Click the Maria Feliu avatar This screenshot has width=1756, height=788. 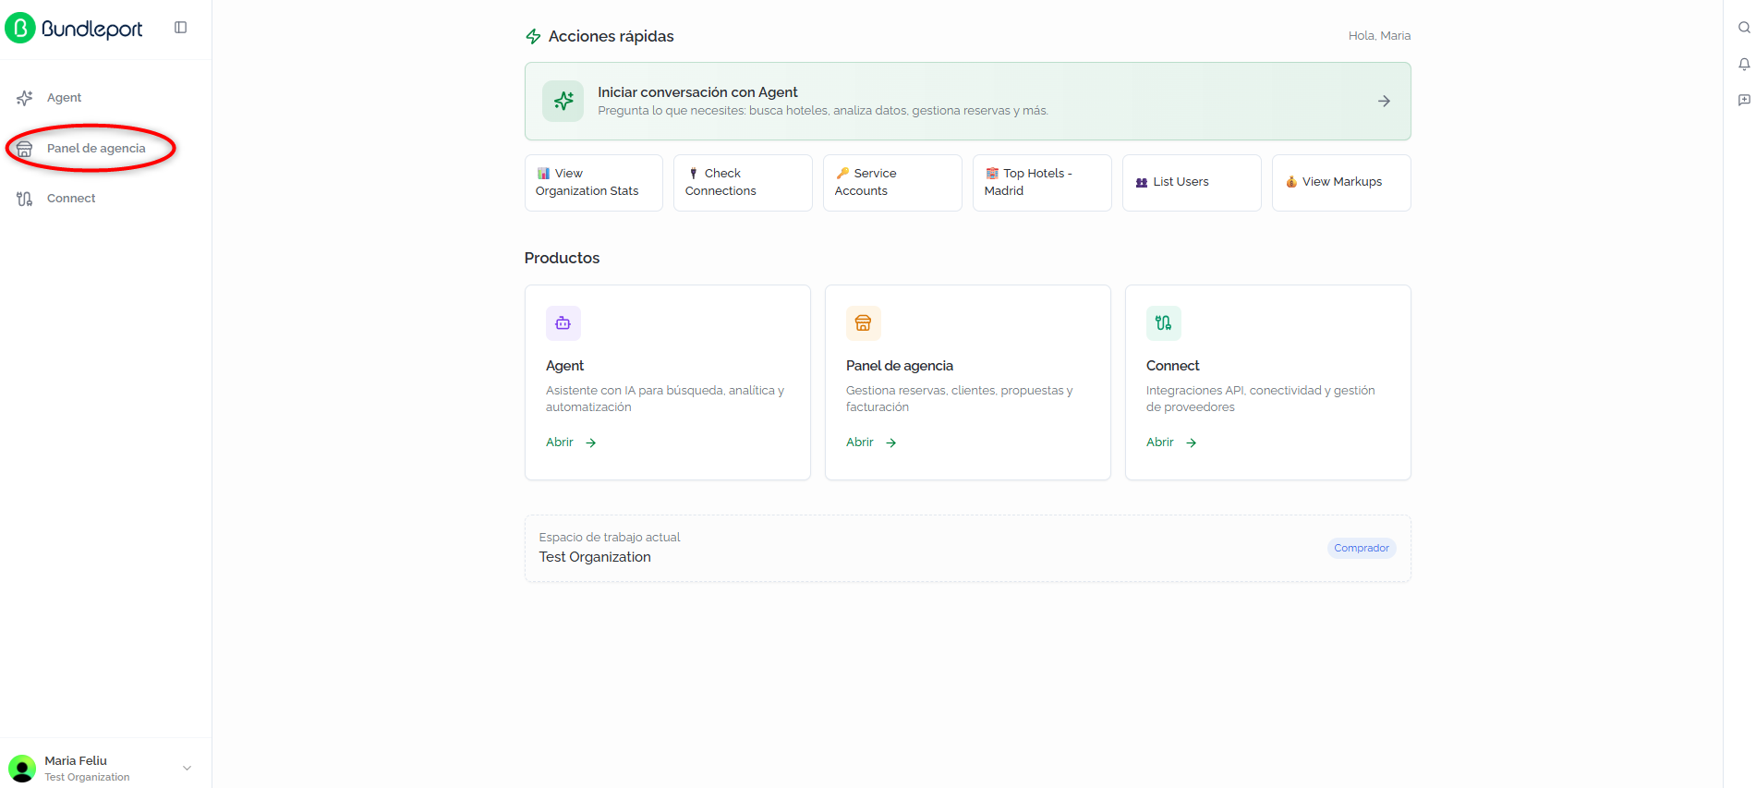click(x=22, y=769)
